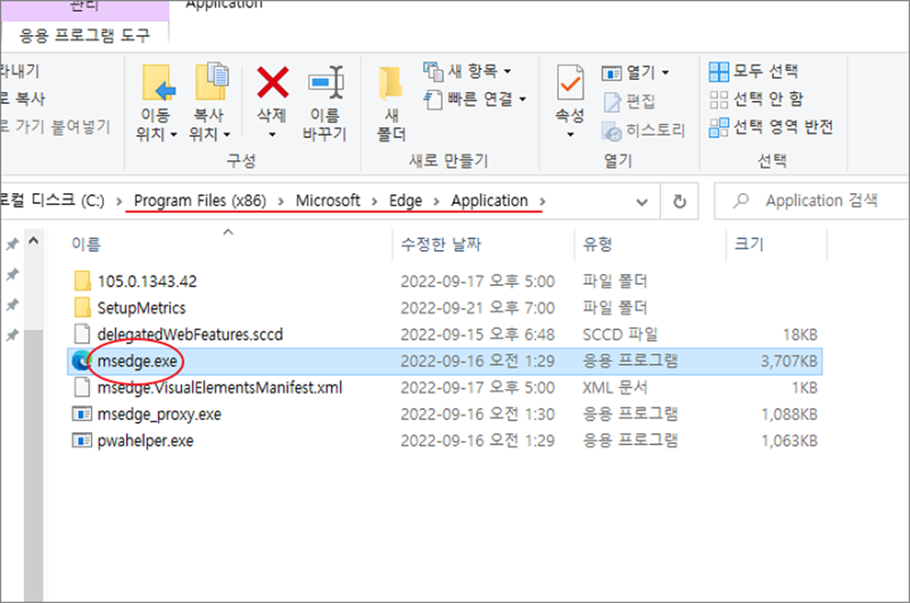Click Edge in the address breadcrumb
Viewport: 910px width, 603px height.
405,200
